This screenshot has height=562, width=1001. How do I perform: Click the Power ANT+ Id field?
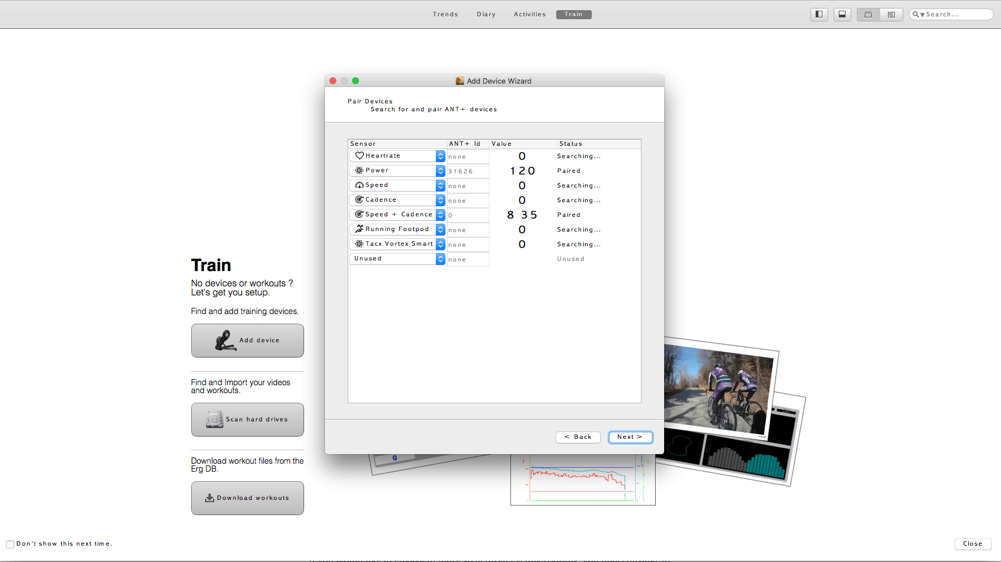(x=467, y=171)
